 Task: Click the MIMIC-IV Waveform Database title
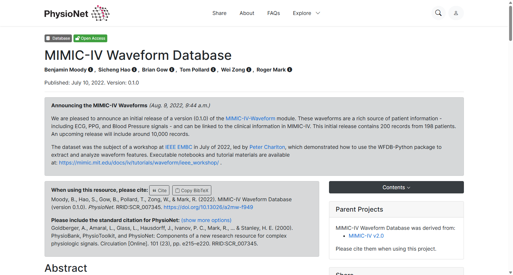click(138, 55)
